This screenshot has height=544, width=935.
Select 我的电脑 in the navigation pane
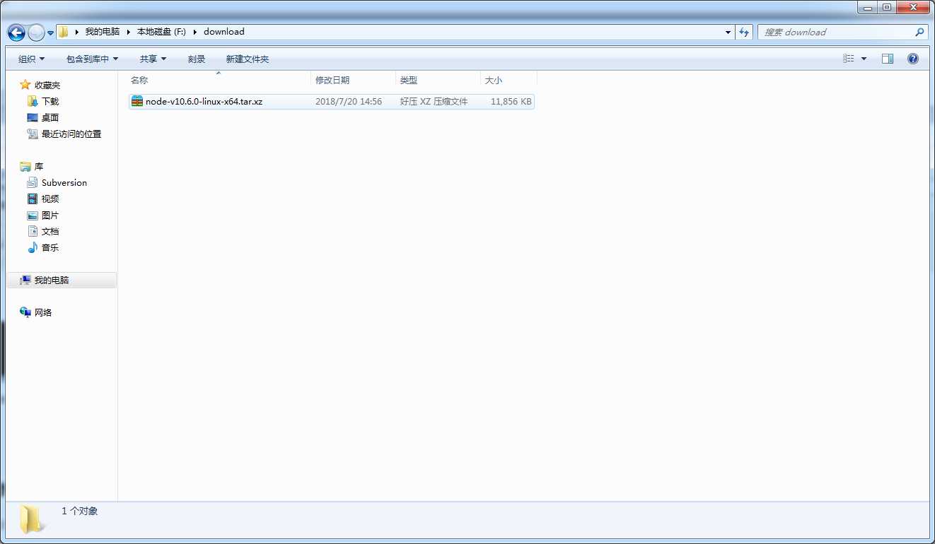[52, 280]
